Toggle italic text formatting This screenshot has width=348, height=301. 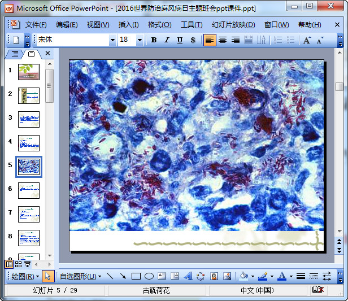pos(167,40)
